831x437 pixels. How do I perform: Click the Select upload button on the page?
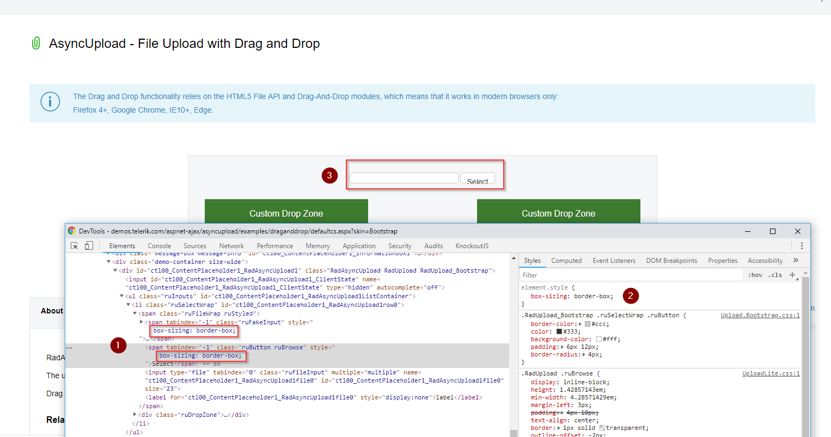478,179
